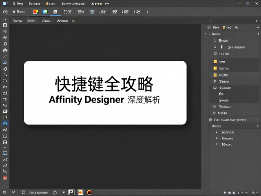The height and width of the screenshot is (196, 261).
Task: Click the red and yellow toolbar icon
Action: (35, 12)
